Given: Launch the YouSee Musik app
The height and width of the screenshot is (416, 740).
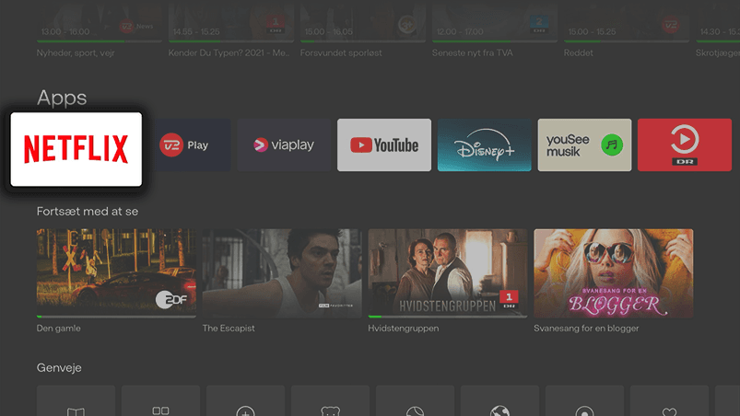Looking at the screenshot, I should click(584, 145).
